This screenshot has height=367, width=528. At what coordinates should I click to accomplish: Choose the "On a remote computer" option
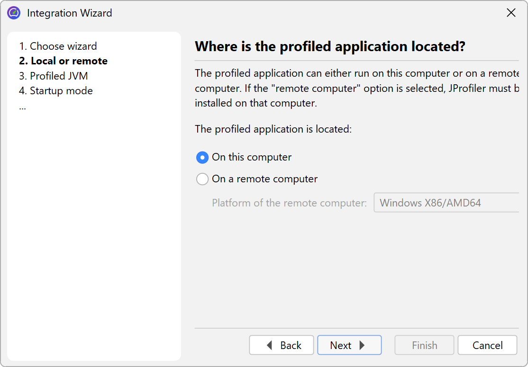[x=202, y=179]
